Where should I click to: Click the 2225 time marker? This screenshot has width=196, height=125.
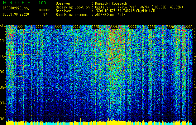[95, 27]
